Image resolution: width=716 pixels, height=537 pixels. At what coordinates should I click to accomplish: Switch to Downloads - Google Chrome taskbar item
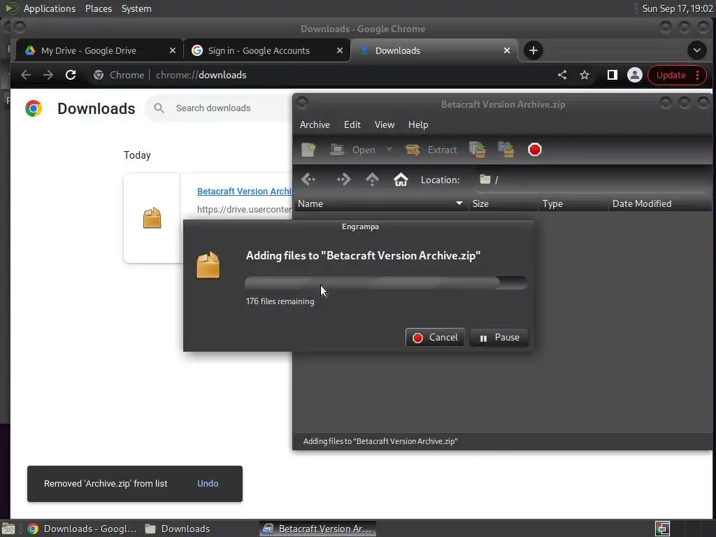pyautogui.click(x=83, y=529)
